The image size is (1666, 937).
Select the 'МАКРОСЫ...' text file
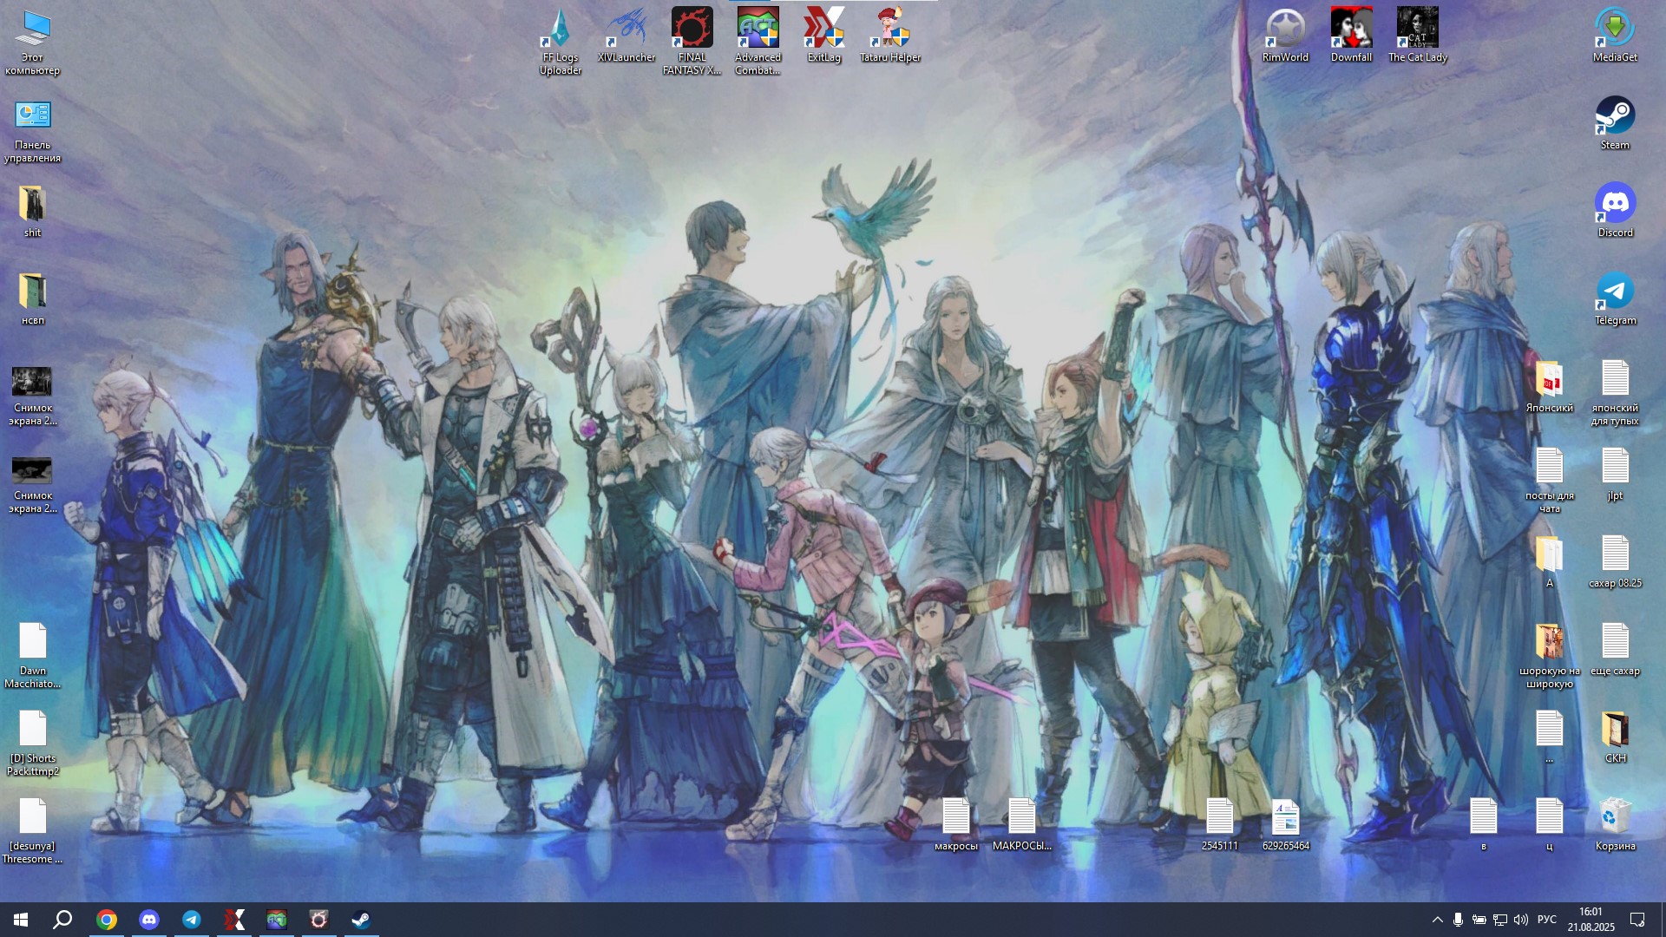[1022, 824]
